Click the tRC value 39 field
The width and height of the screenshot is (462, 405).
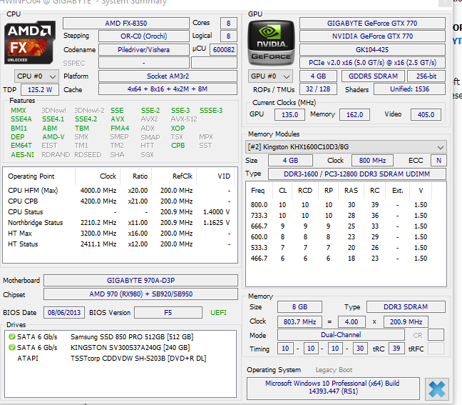[x=396, y=349]
